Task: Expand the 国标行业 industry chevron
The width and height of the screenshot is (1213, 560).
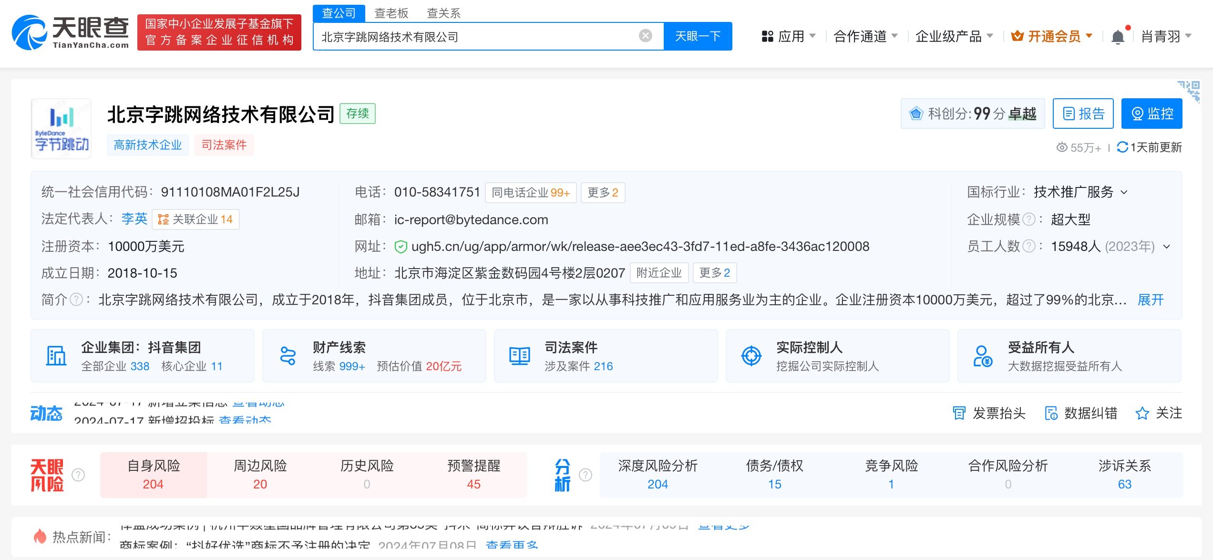Action: tap(1124, 192)
